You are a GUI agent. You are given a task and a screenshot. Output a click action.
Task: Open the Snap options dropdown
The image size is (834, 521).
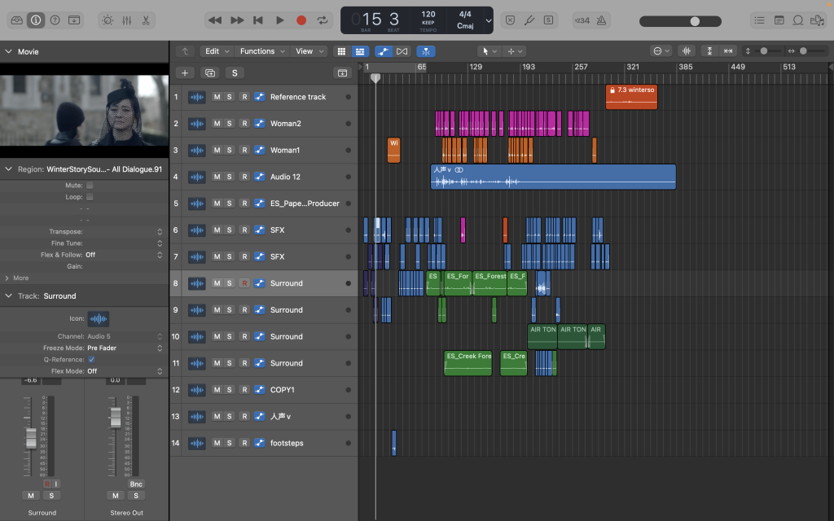[661, 51]
